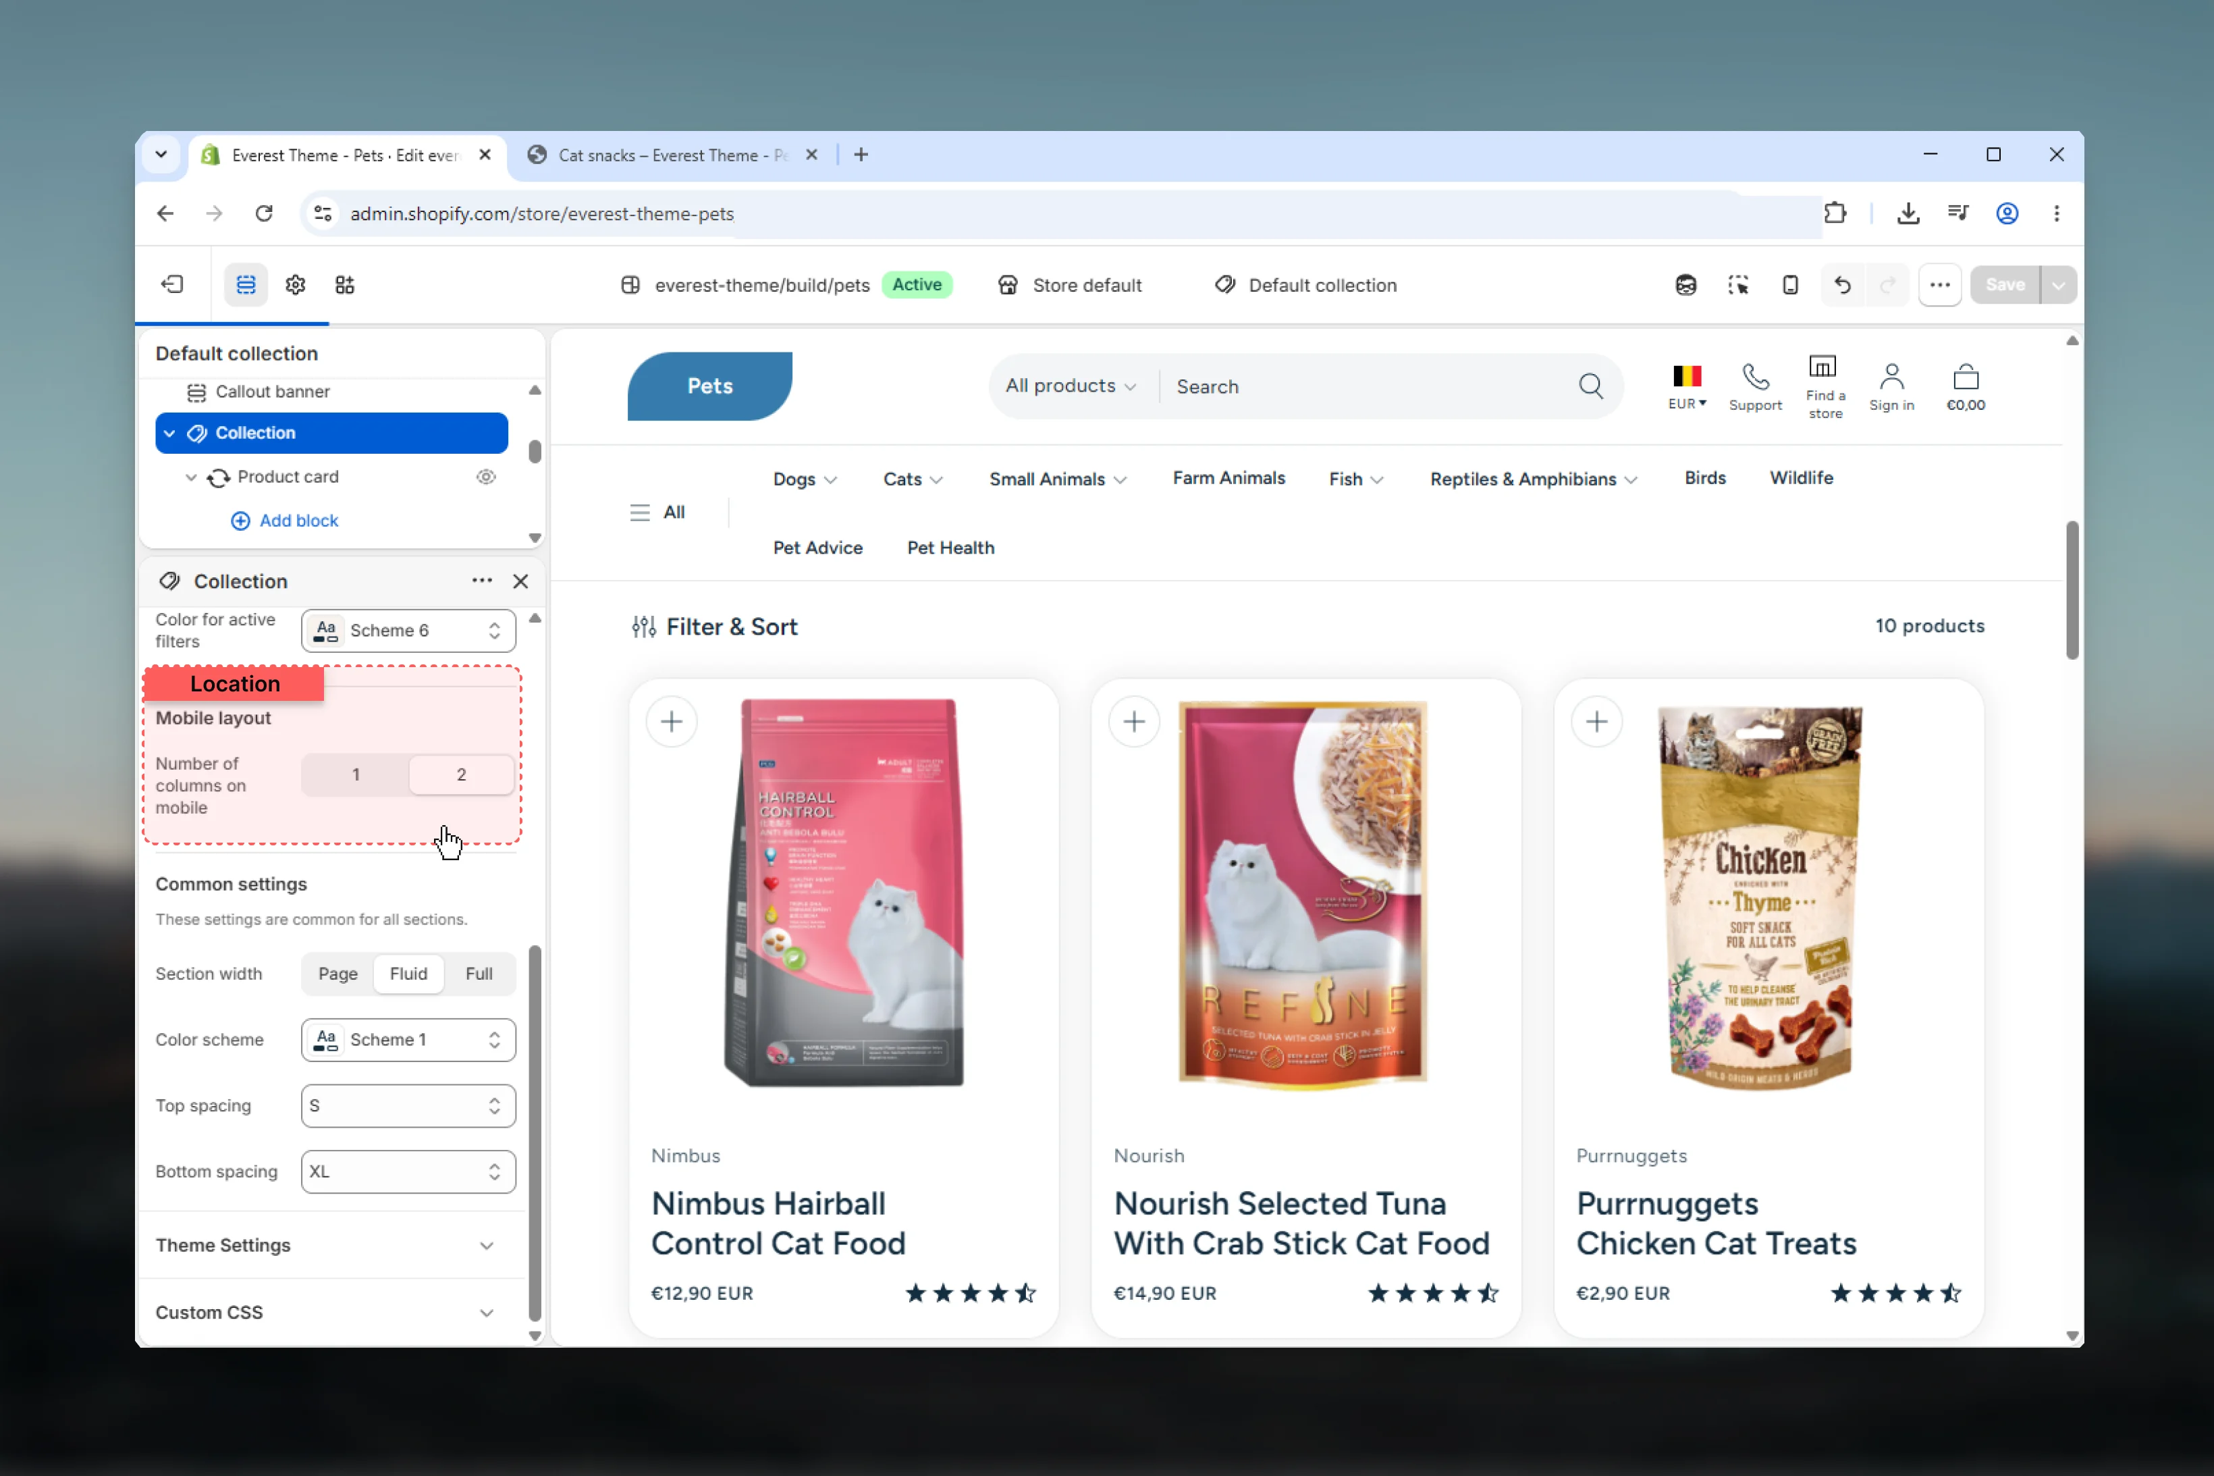This screenshot has height=1476, width=2214.
Task: Reload the current browser page
Action: 265,213
